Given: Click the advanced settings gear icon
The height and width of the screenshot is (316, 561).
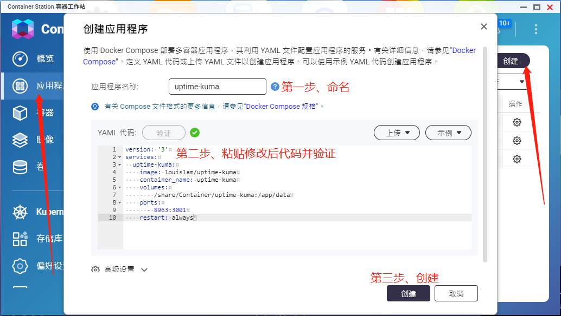Looking at the screenshot, I should 95,269.
